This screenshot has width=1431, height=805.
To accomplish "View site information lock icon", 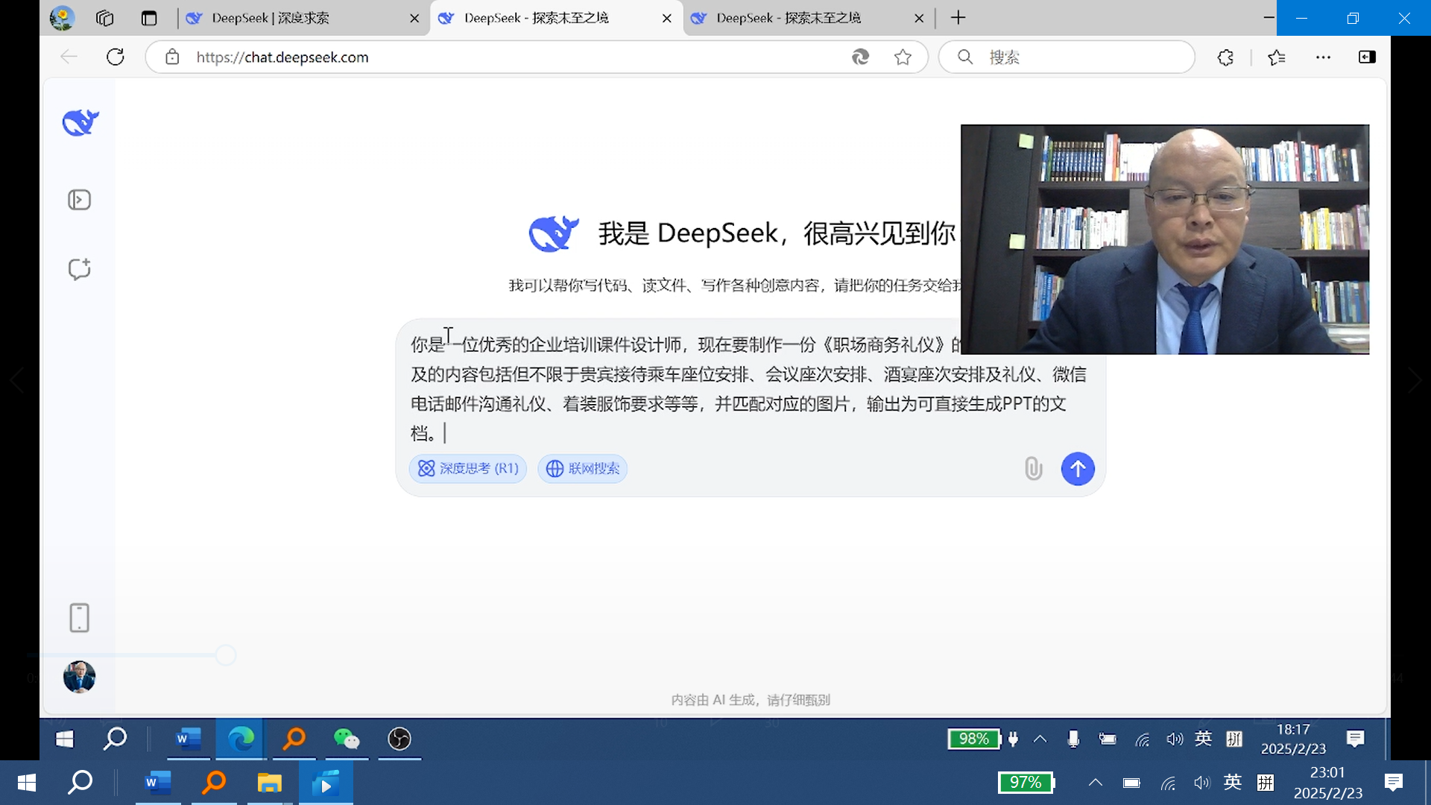I will tap(172, 57).
